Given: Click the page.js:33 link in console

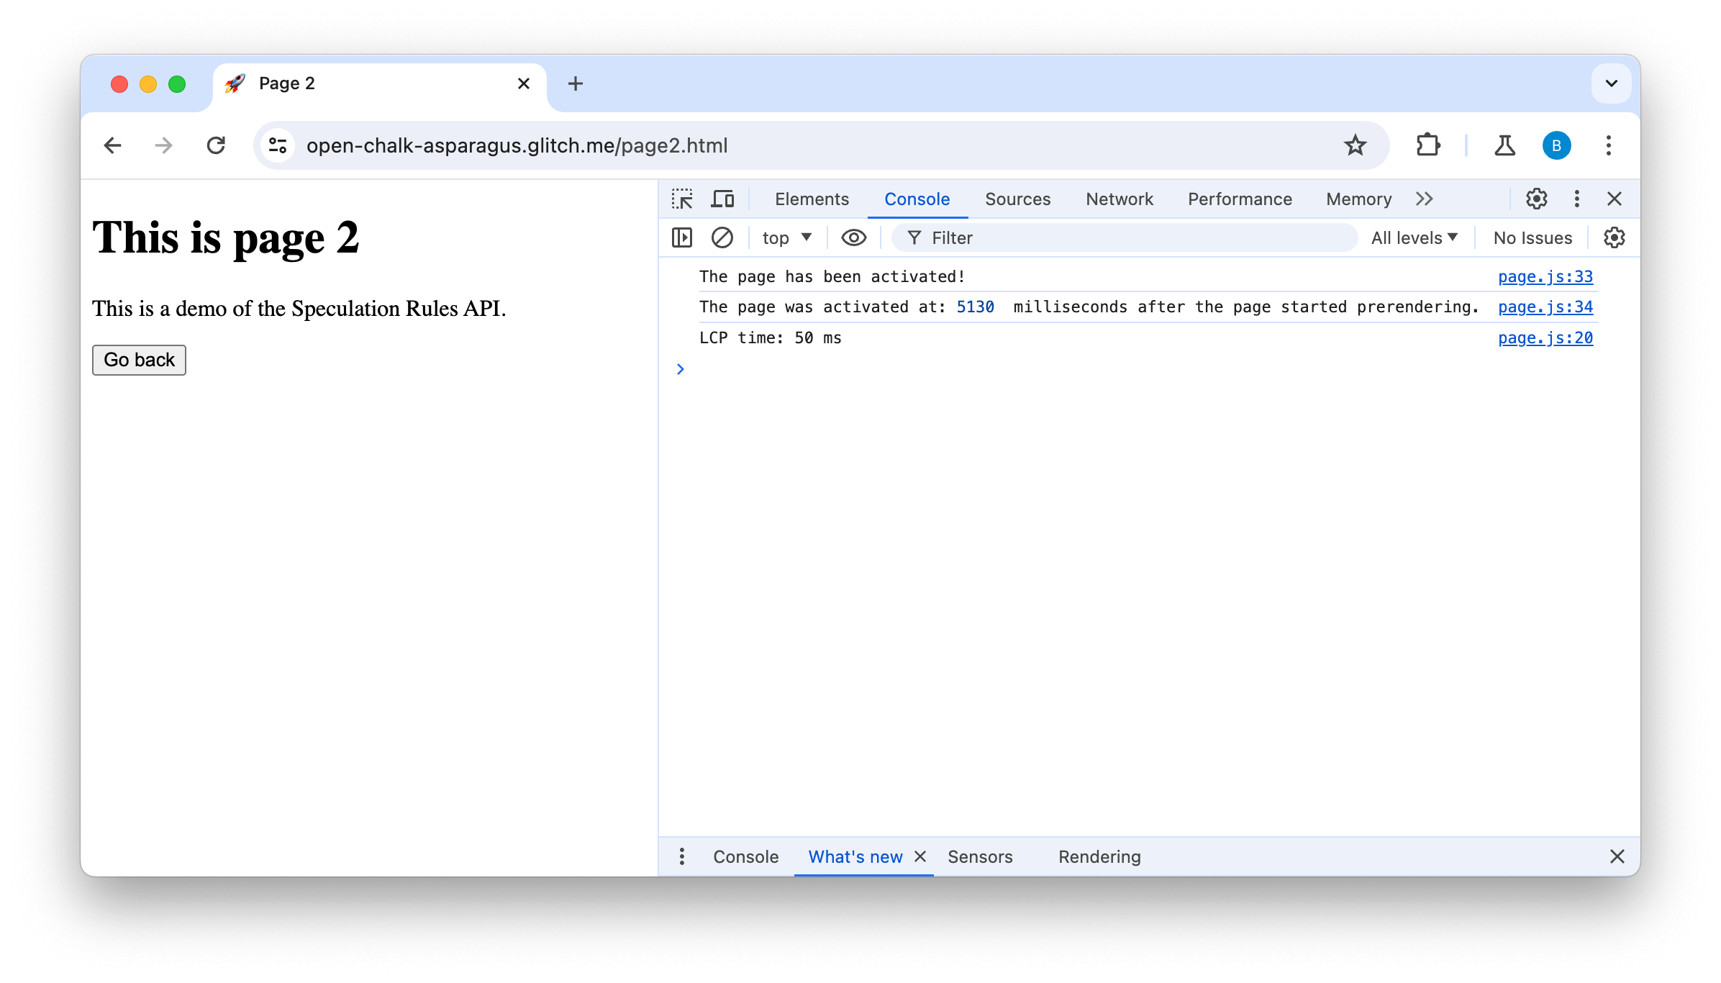Looking at the screenshot, I should point(1546,276).
